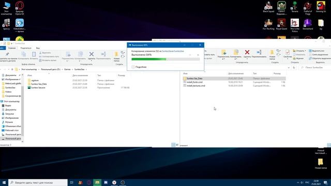Refresh the install_fonts.cmd window address bar
The width and height of the screenshot is (331, 186).
pos(294,68)
